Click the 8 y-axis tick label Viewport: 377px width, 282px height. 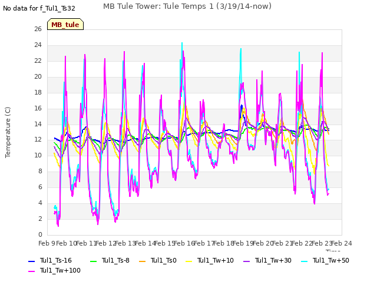(x=40, y=172)
